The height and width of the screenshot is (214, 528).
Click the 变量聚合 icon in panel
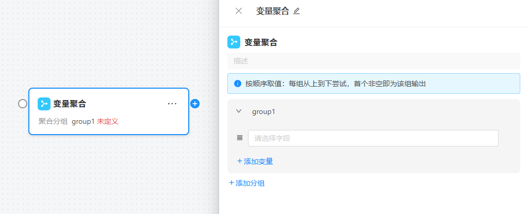tap(234, 42)
